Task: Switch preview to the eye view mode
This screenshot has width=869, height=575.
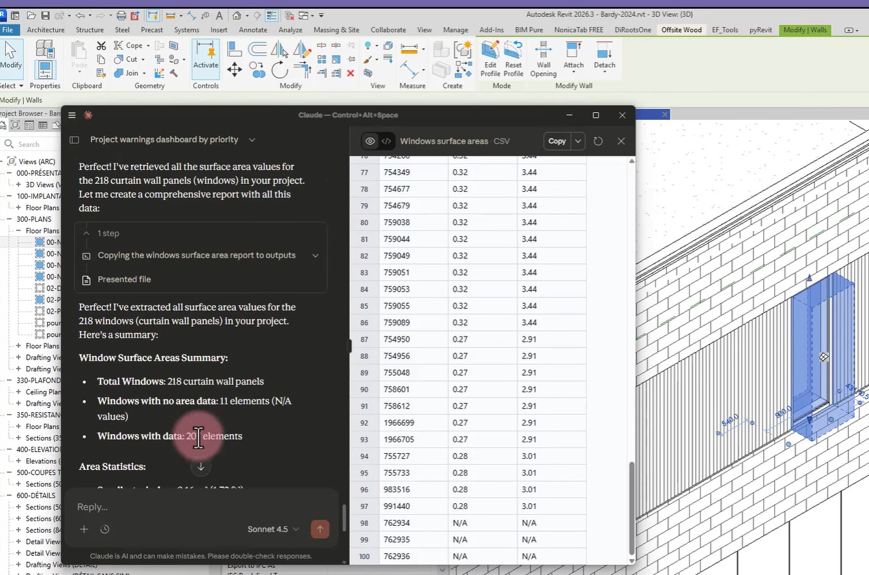Action: click(370, 141)
